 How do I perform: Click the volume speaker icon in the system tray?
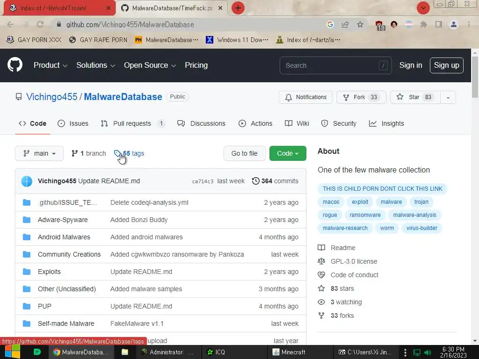click(x=428, y=352)
